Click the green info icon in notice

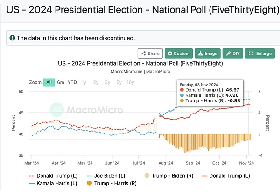[12, 38]
